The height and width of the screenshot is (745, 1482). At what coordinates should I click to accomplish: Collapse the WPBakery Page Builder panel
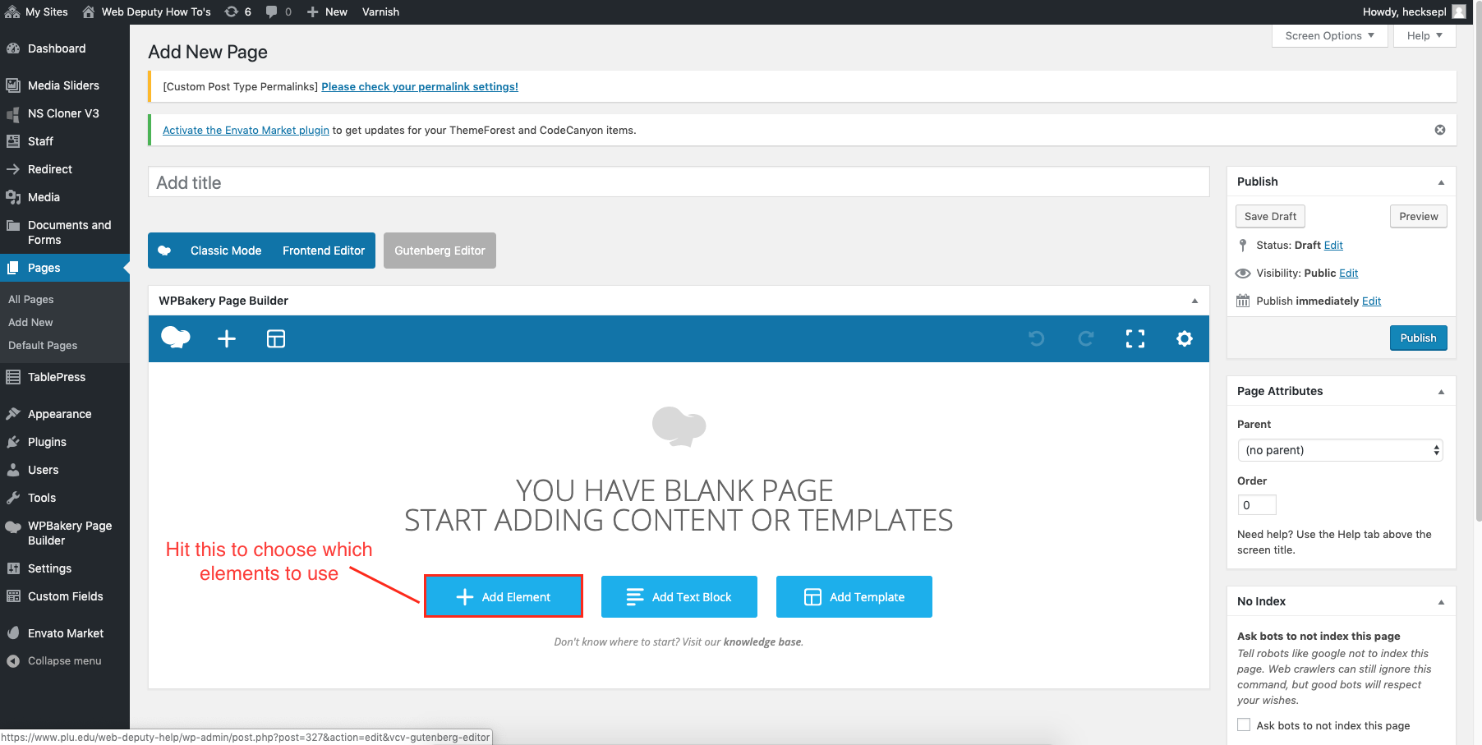click(x=1194, y=301)
